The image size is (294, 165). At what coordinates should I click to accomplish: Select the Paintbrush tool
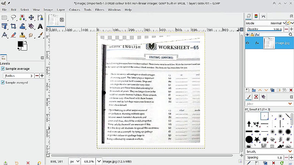[x=40, y=35]
